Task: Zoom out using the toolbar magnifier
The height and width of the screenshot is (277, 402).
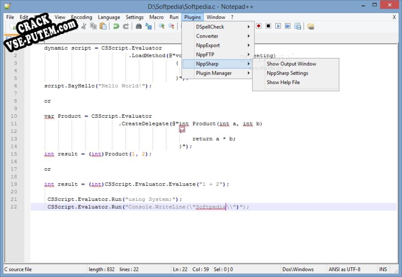Action: [171, 27]
